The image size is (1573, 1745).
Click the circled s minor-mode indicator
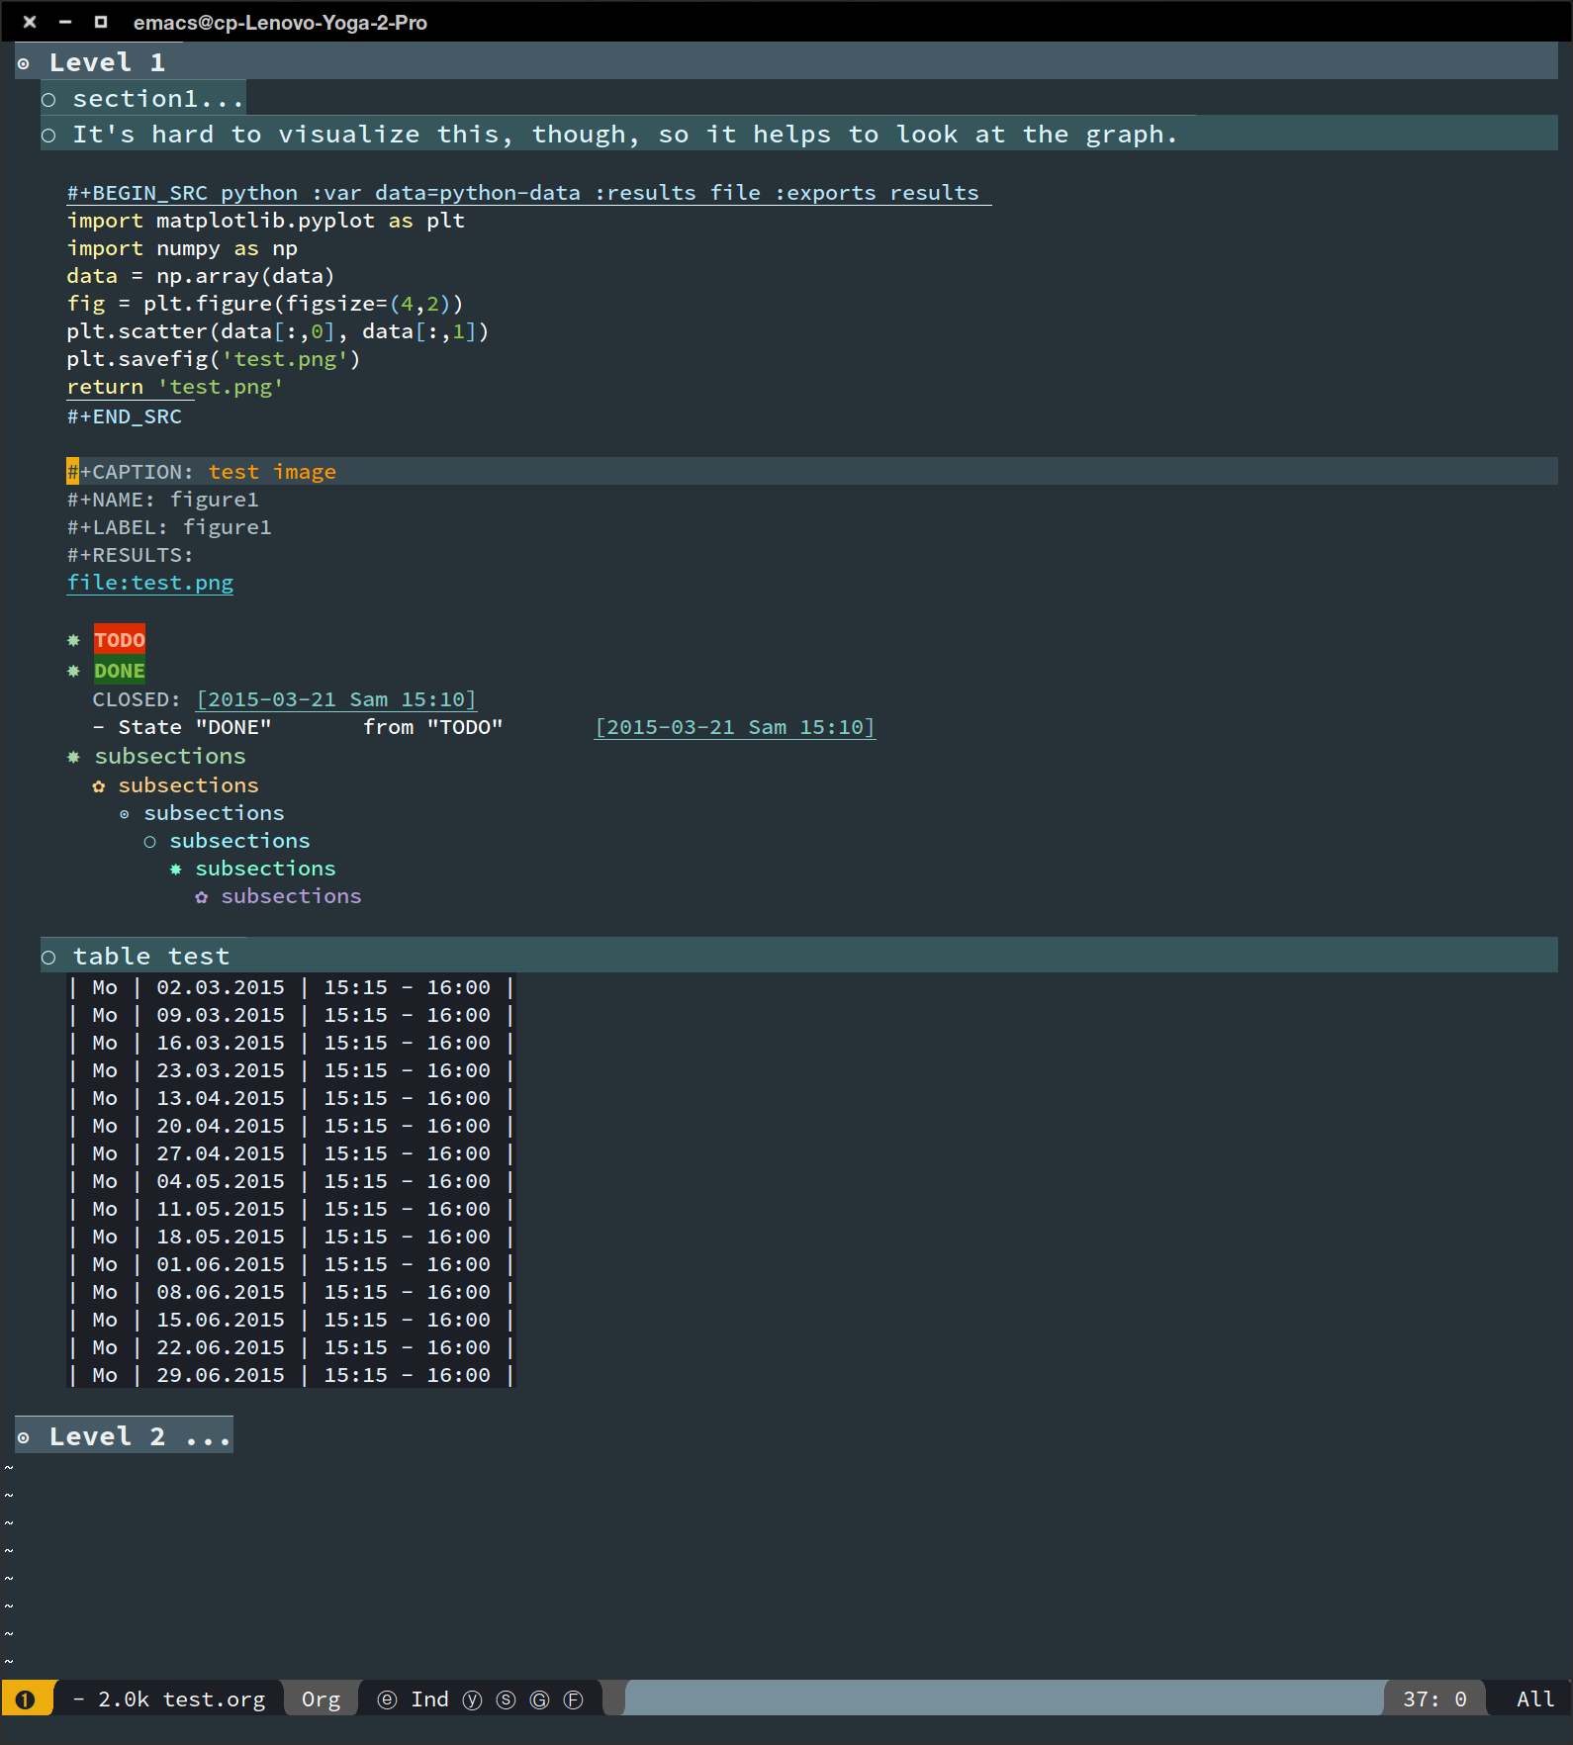(x=506, y=1699)
